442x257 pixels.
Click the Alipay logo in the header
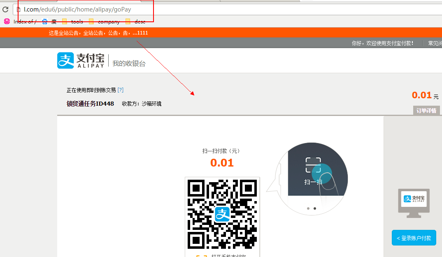(81, 60)
